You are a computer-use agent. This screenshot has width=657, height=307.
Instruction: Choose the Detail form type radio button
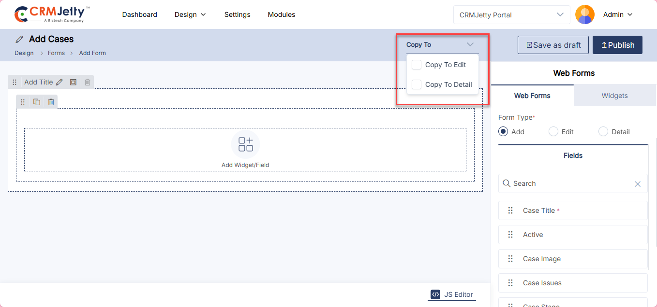point(603,132)
